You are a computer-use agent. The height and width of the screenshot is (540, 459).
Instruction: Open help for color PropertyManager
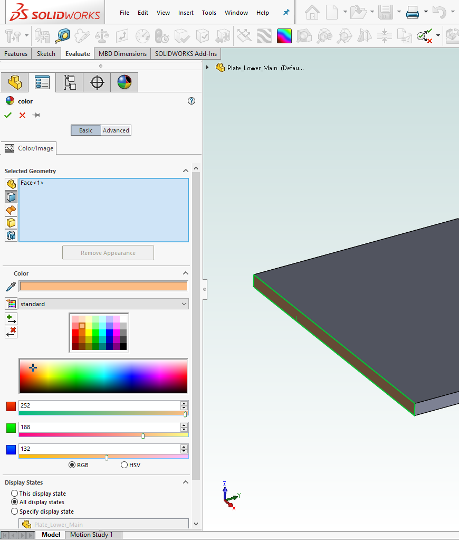click(192, 101)
